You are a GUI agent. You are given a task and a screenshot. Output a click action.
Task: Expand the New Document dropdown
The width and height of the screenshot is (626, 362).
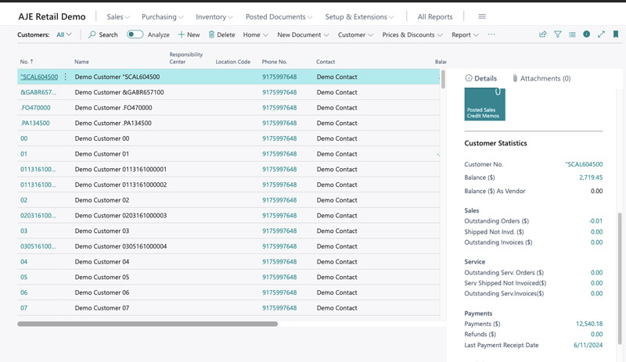304,34
